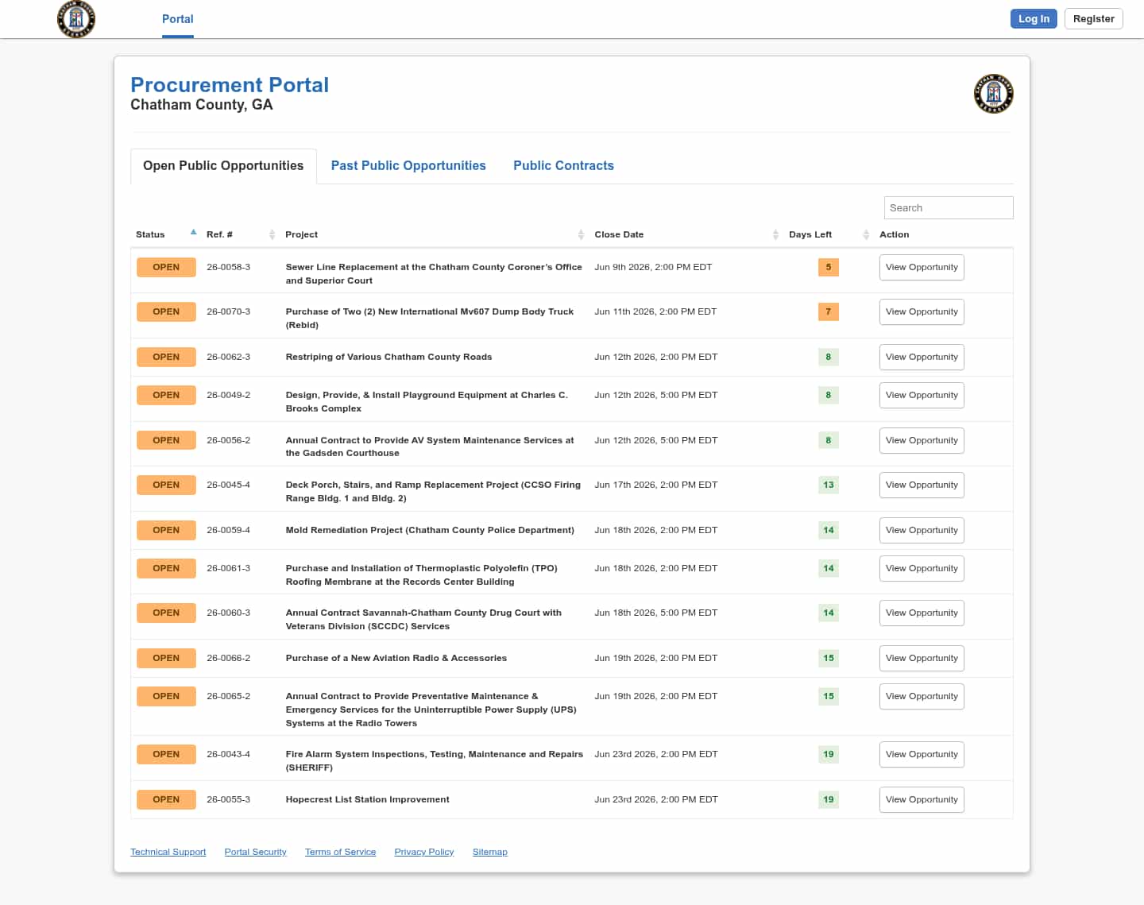1144x905 pixels.
Task: Sort the table by the Close Date column
Action: [686, 234]
